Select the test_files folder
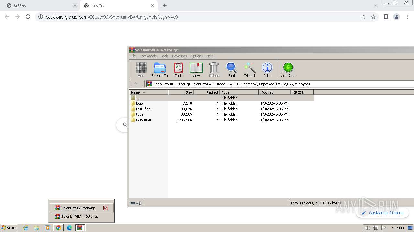This screenshot has width=414, height=232. tap(143, 109)
